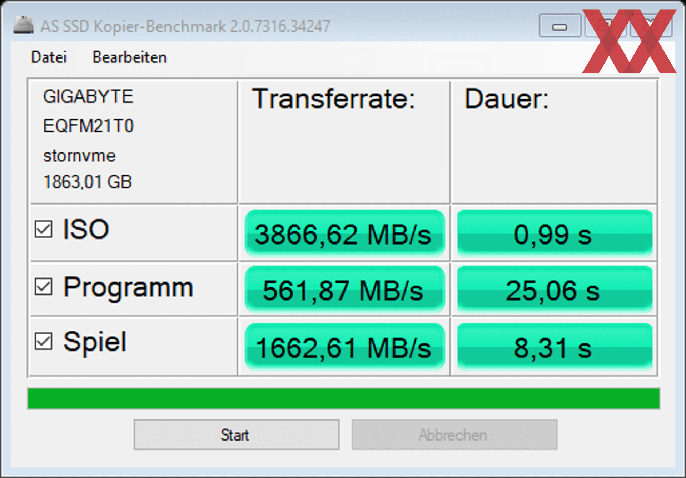Click the Transferrate column header
Viewport: 686px width, 478px height.
click(x=333, y=99)
